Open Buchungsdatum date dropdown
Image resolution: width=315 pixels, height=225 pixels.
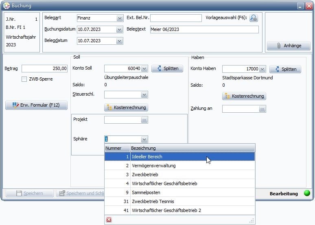point(120,29)
